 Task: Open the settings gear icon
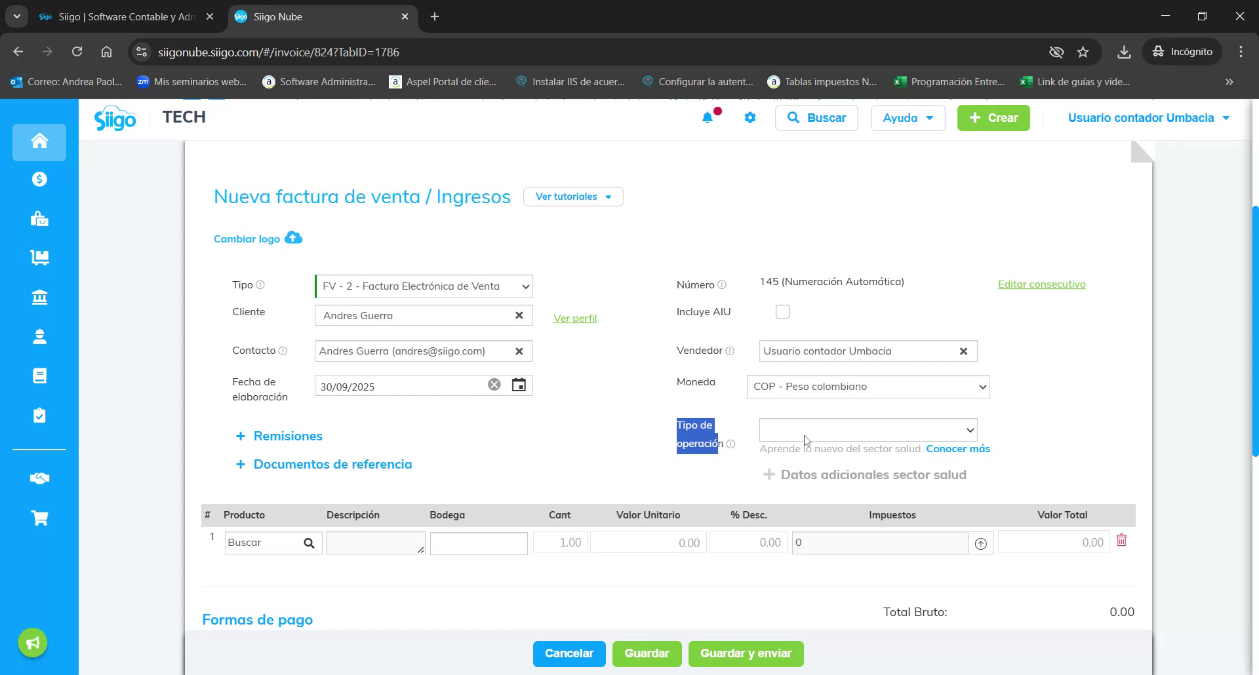(x=749, y=118)
